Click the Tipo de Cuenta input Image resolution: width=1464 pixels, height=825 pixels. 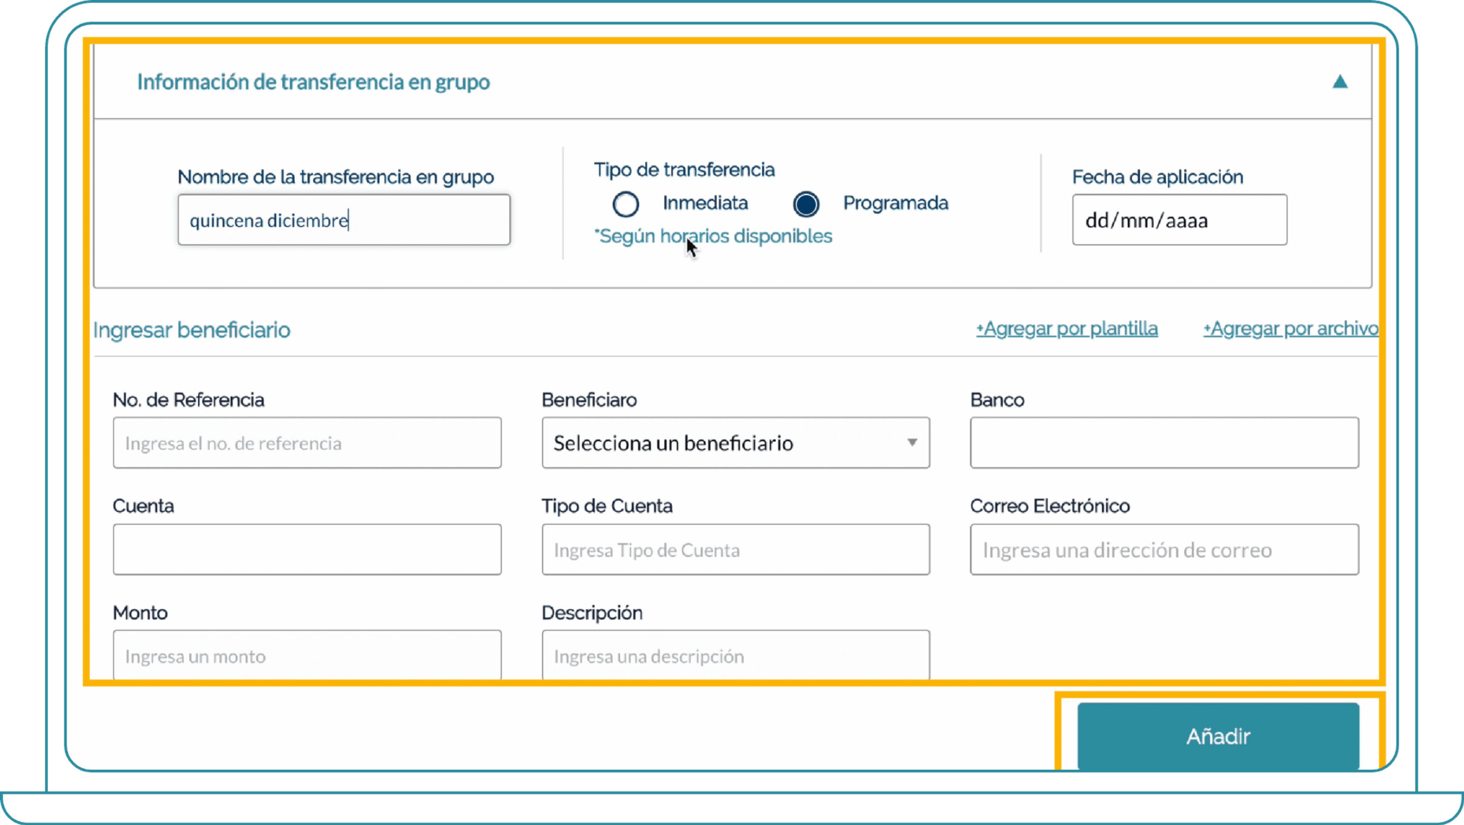735,549
